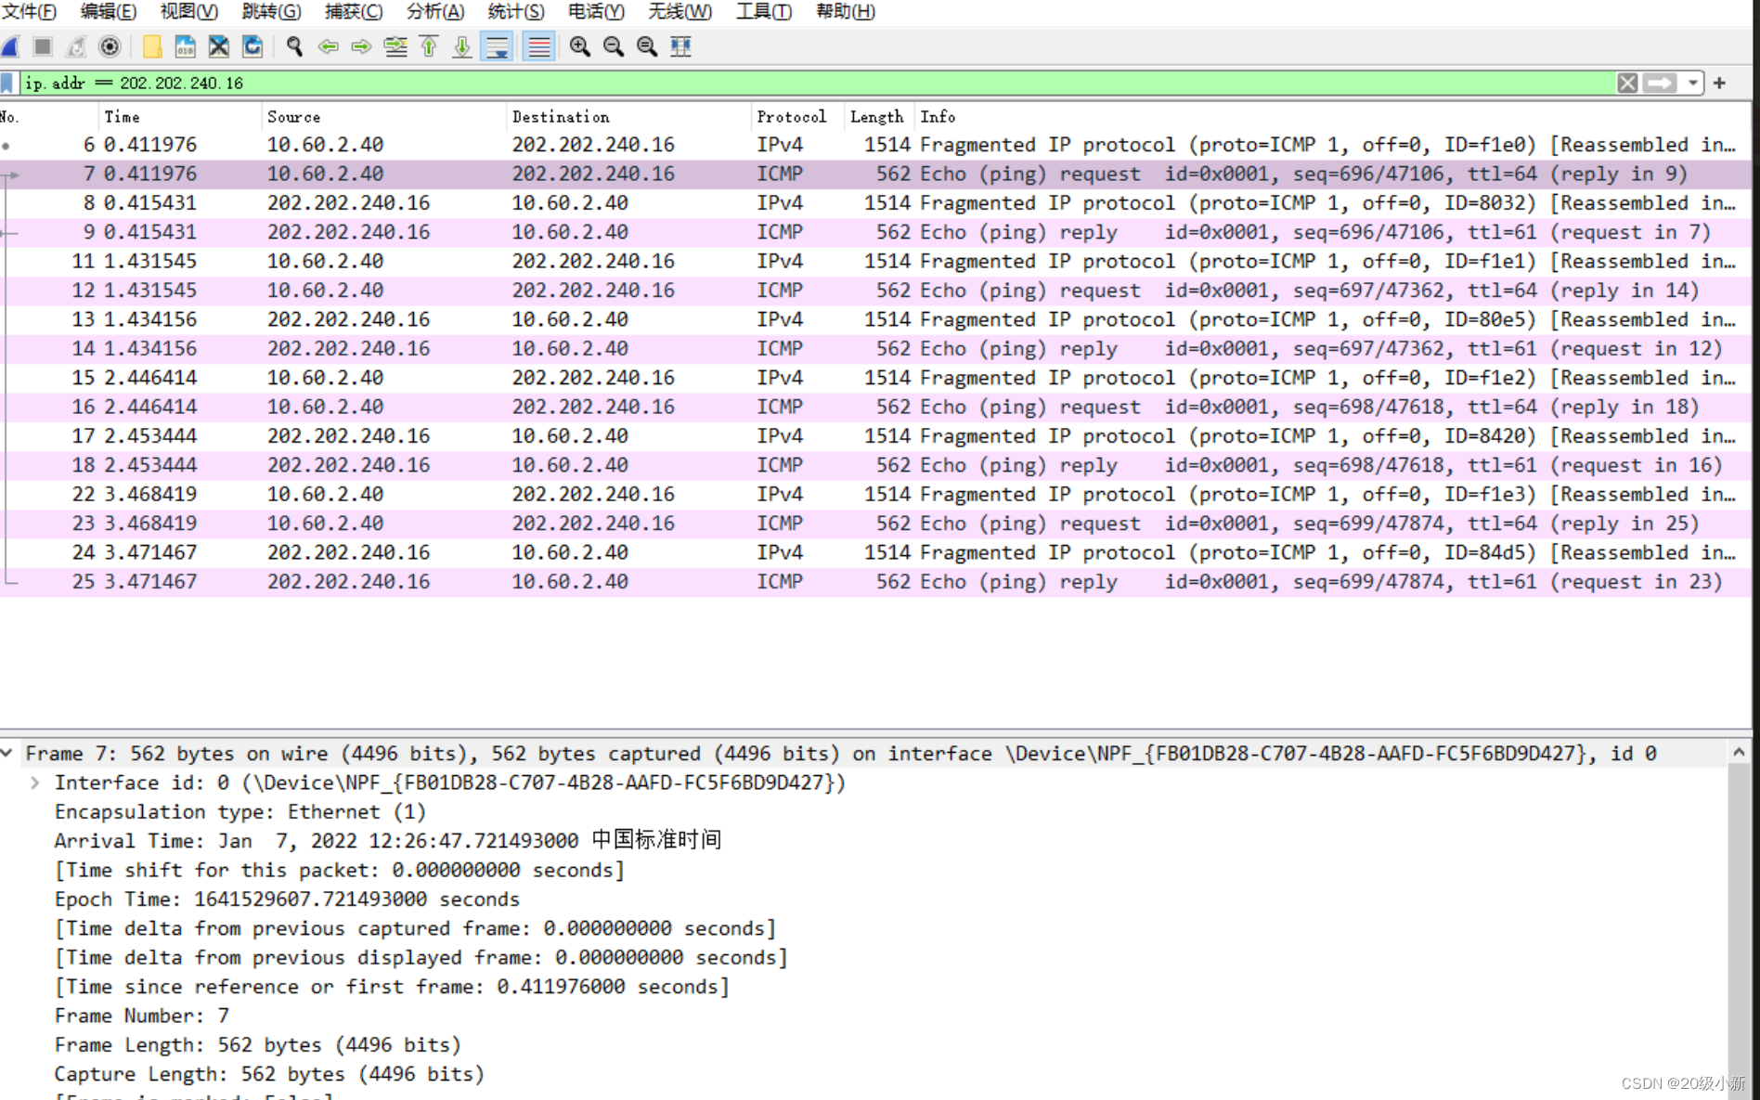Image resolution: width=1760 pixels, height=1100 pixels.
Task: Go forward in packet history
Action: click(x=361, y=46)
